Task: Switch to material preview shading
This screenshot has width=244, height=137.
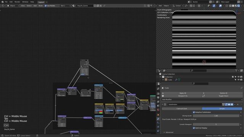Action: (236, 6)
